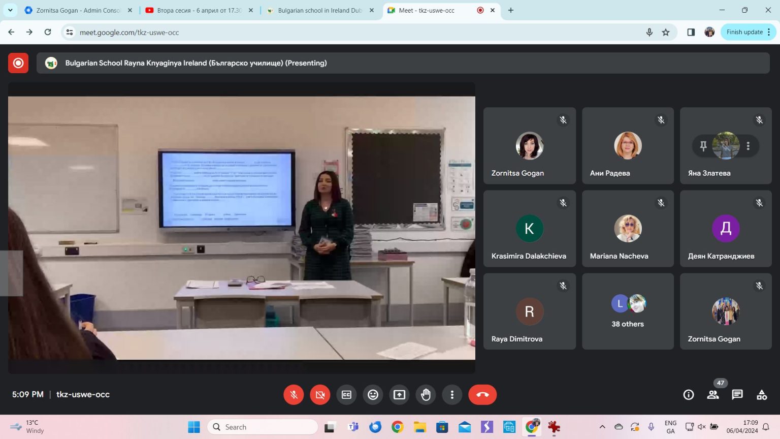Pin Яна Златева's tile
The width and height of the screenshot is (780, 439).
pos(703,146)
